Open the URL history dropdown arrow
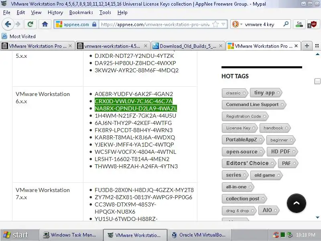 (223, 25)
